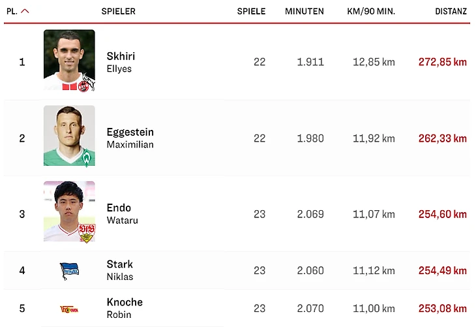Click the Werder Bremen badge on Eggestein's photo
The height and width of the screenshot is (327, 476).
tap(86, 158)
